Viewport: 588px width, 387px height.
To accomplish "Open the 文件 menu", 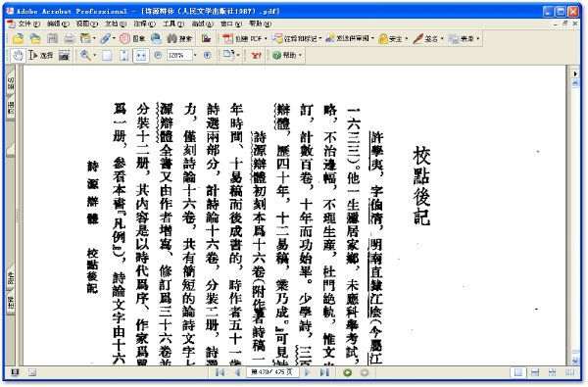I will coord(28,24).
